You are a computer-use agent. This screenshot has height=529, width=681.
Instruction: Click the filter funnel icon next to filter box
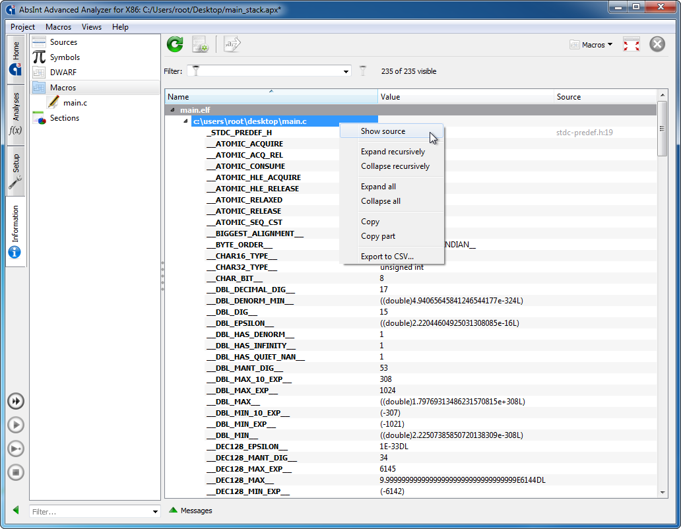363,71
